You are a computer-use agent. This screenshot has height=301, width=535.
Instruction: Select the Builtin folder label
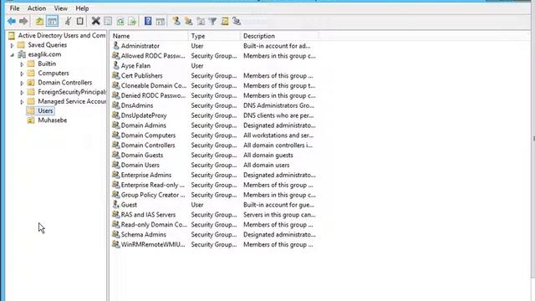(x=47, y=64)
